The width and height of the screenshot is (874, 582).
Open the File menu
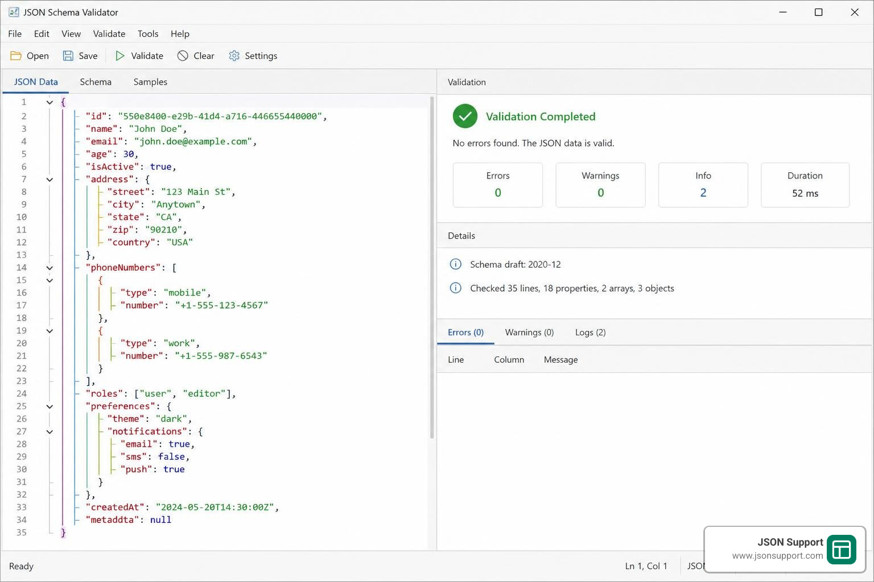pos(15,34)
